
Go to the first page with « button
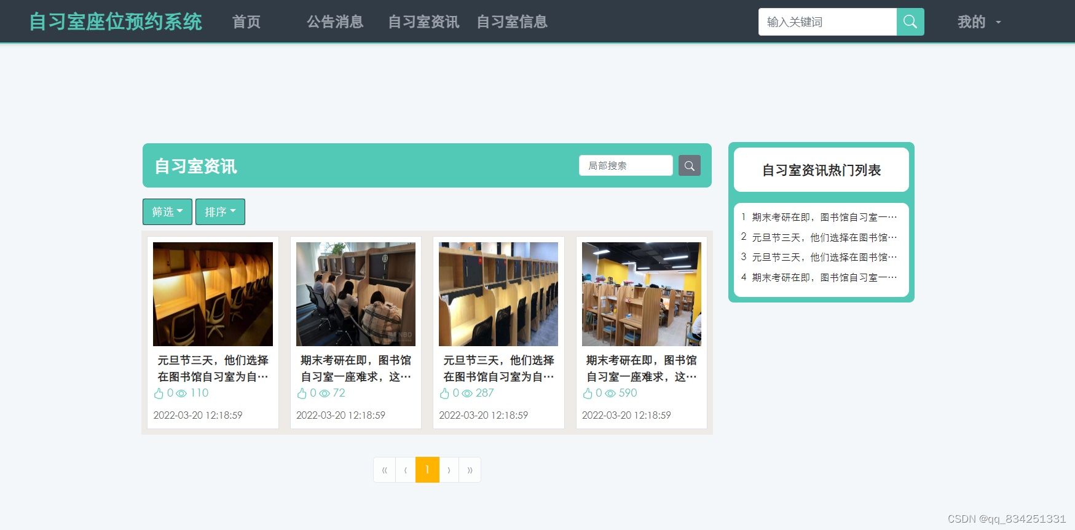[385, 470]
